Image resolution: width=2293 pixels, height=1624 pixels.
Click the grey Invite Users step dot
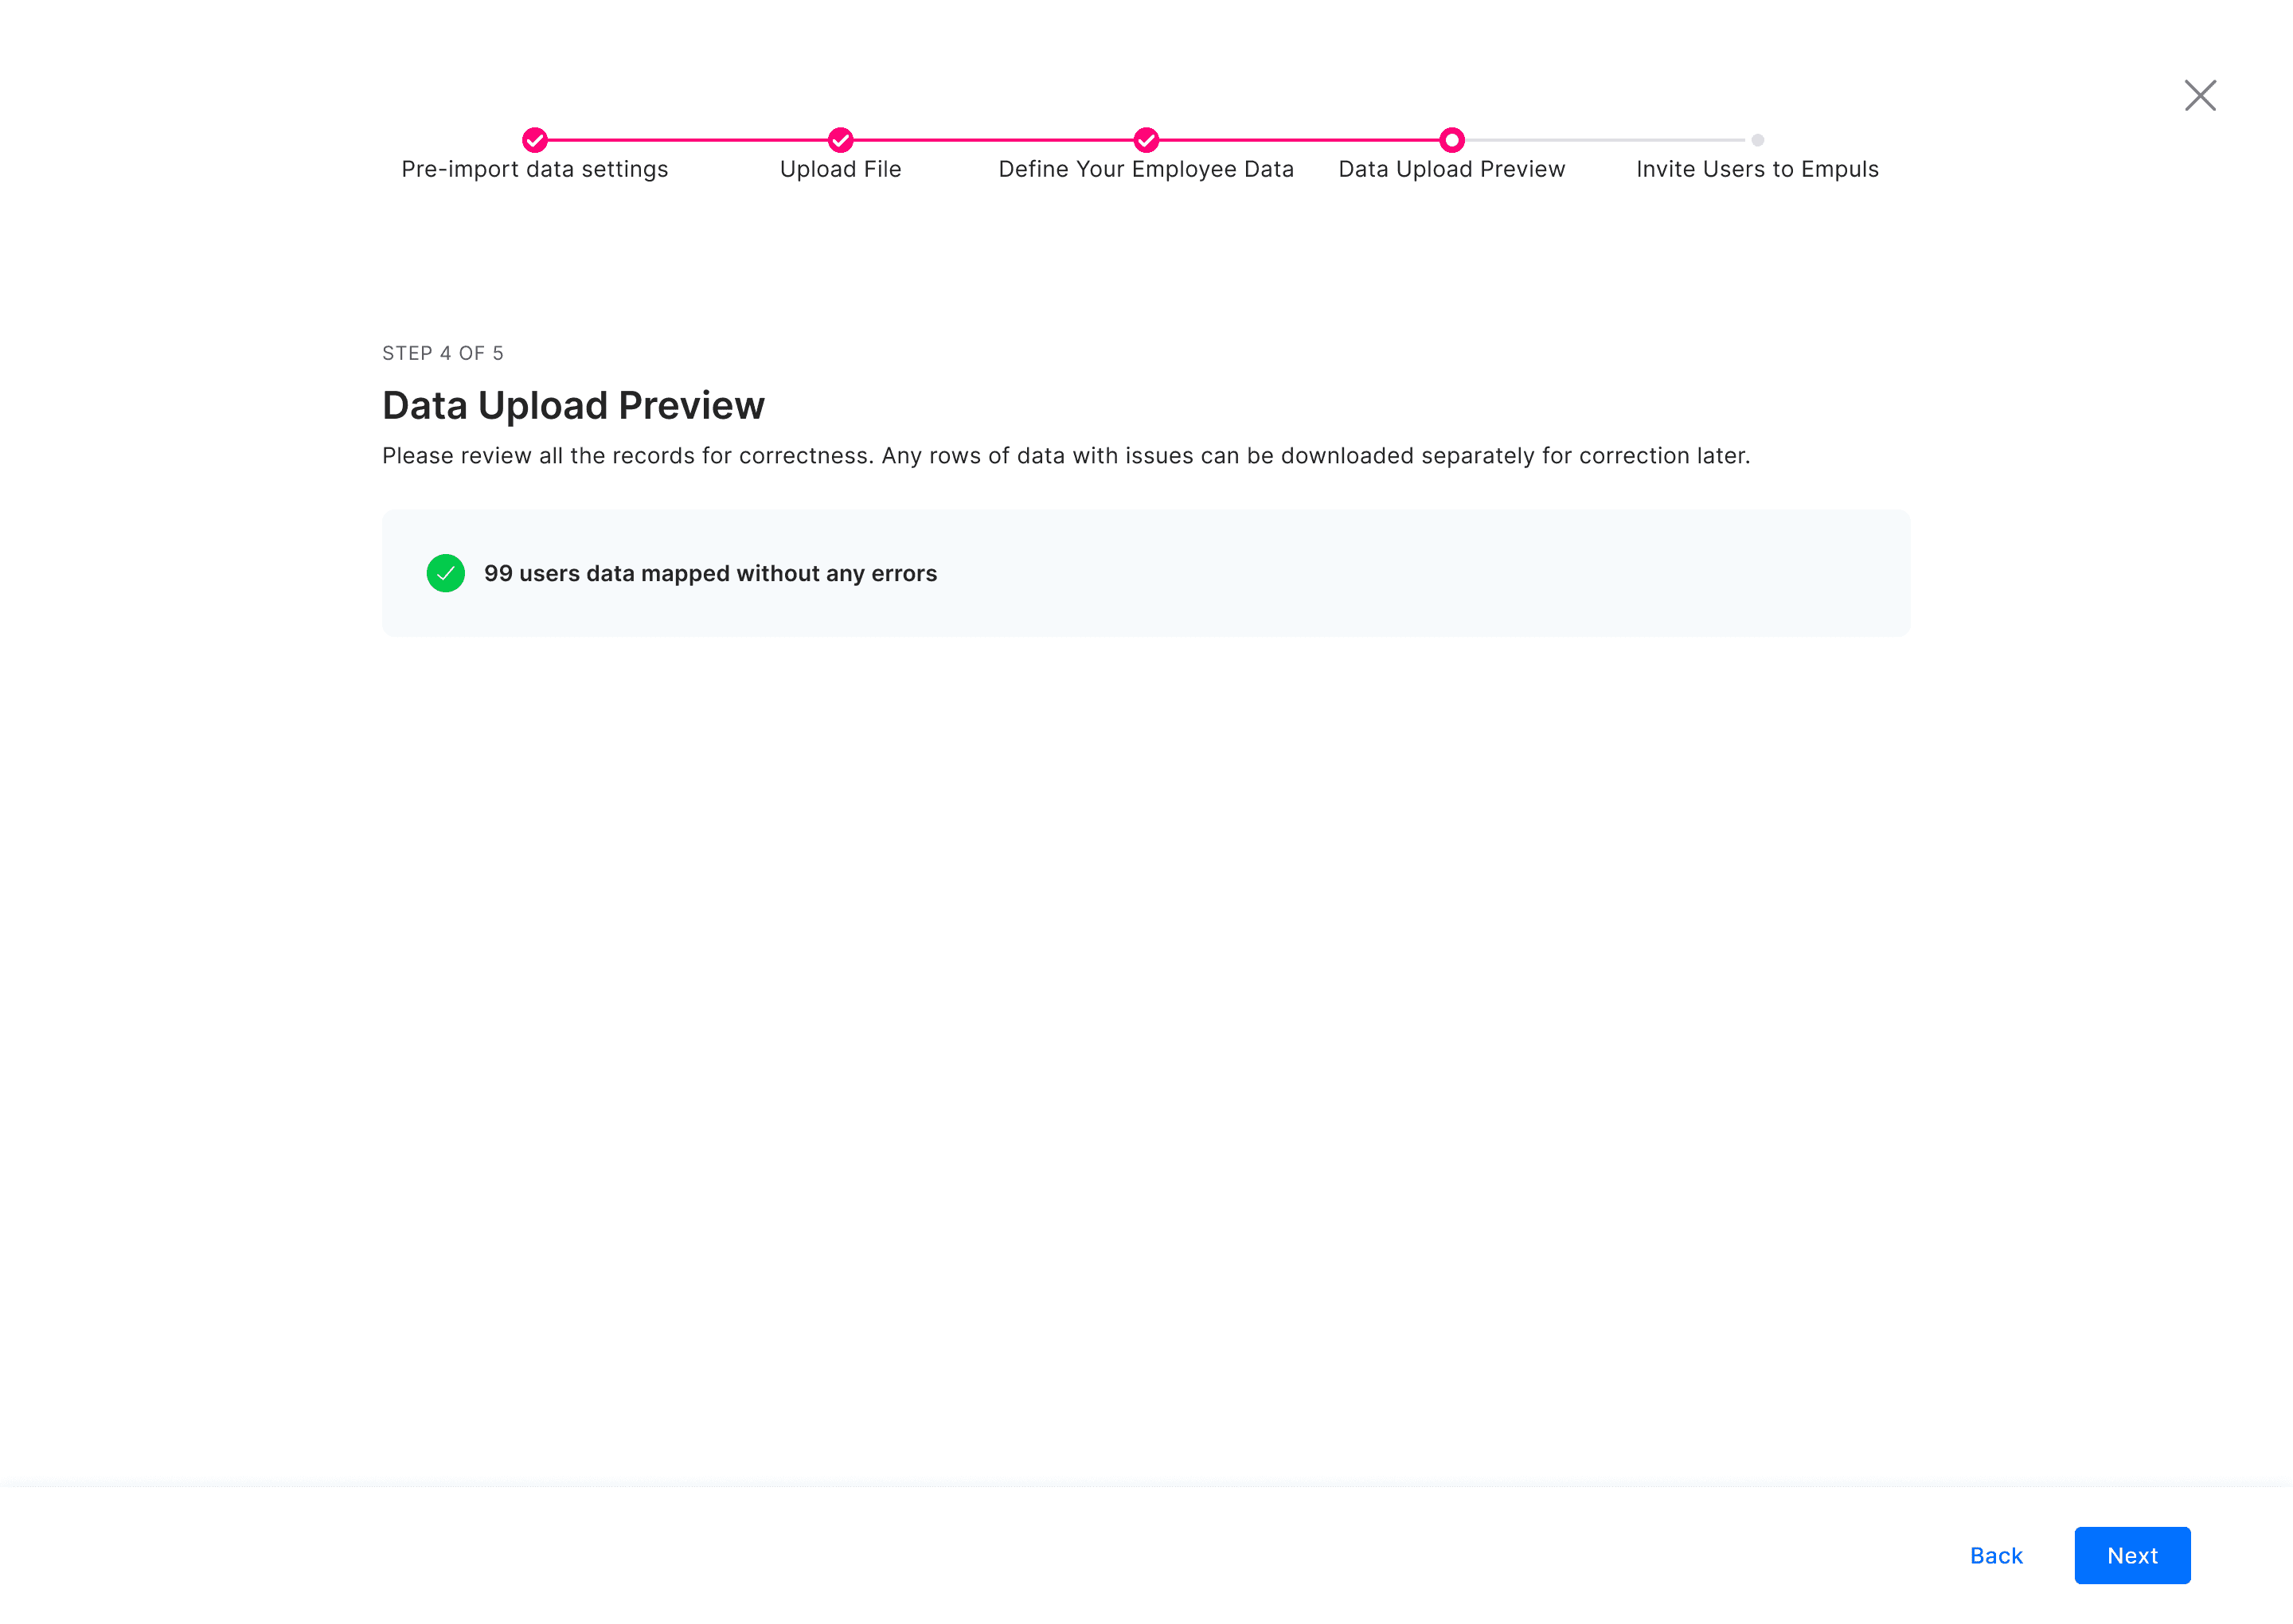point(1757,140)
